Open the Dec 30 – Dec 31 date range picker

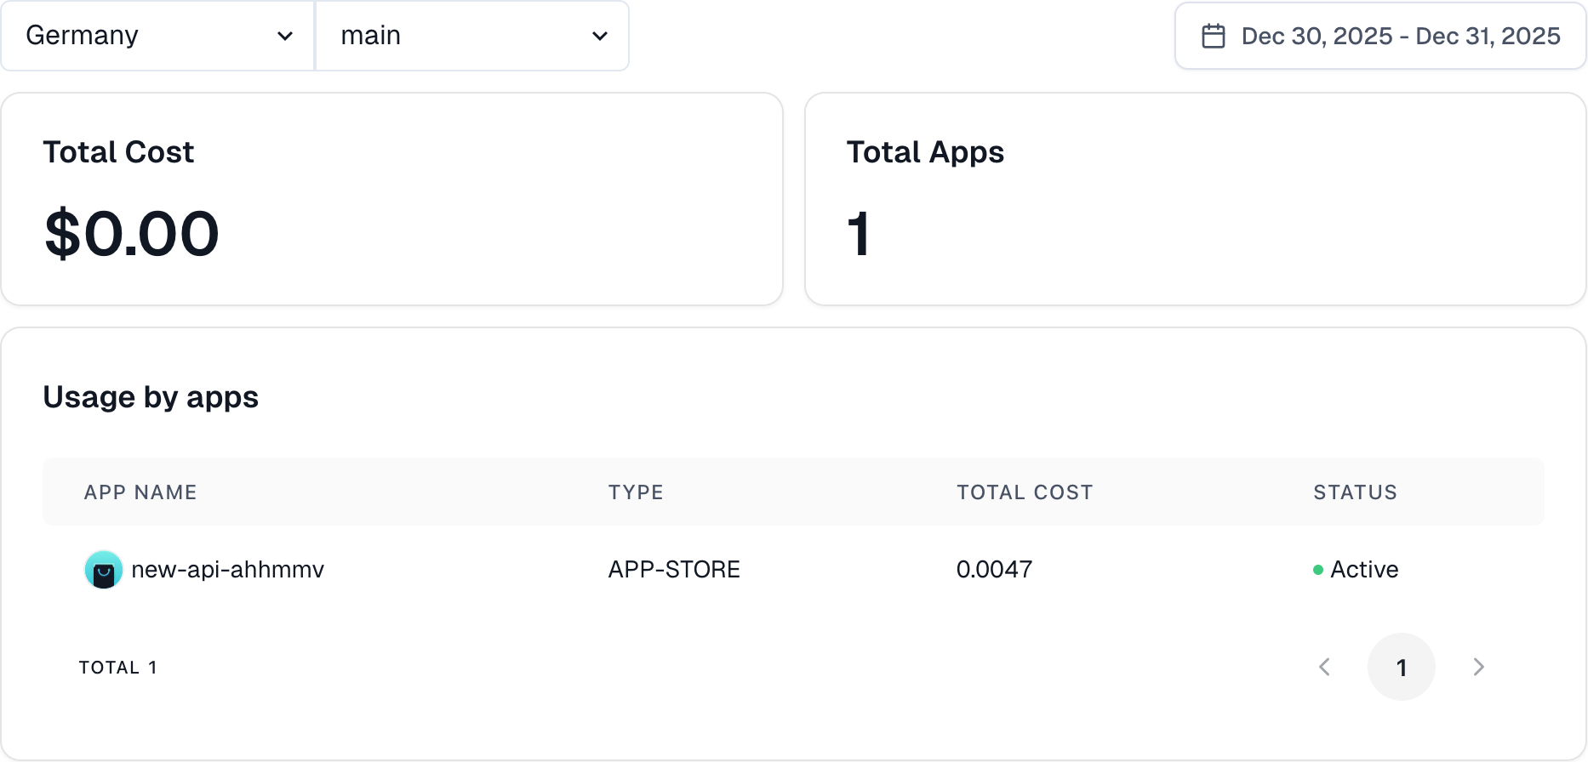point(1380,36)
